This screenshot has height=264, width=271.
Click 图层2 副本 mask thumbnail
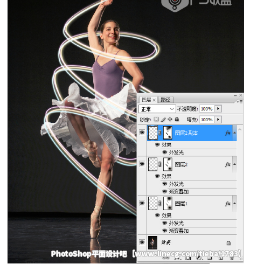click(x=168, y=133)
